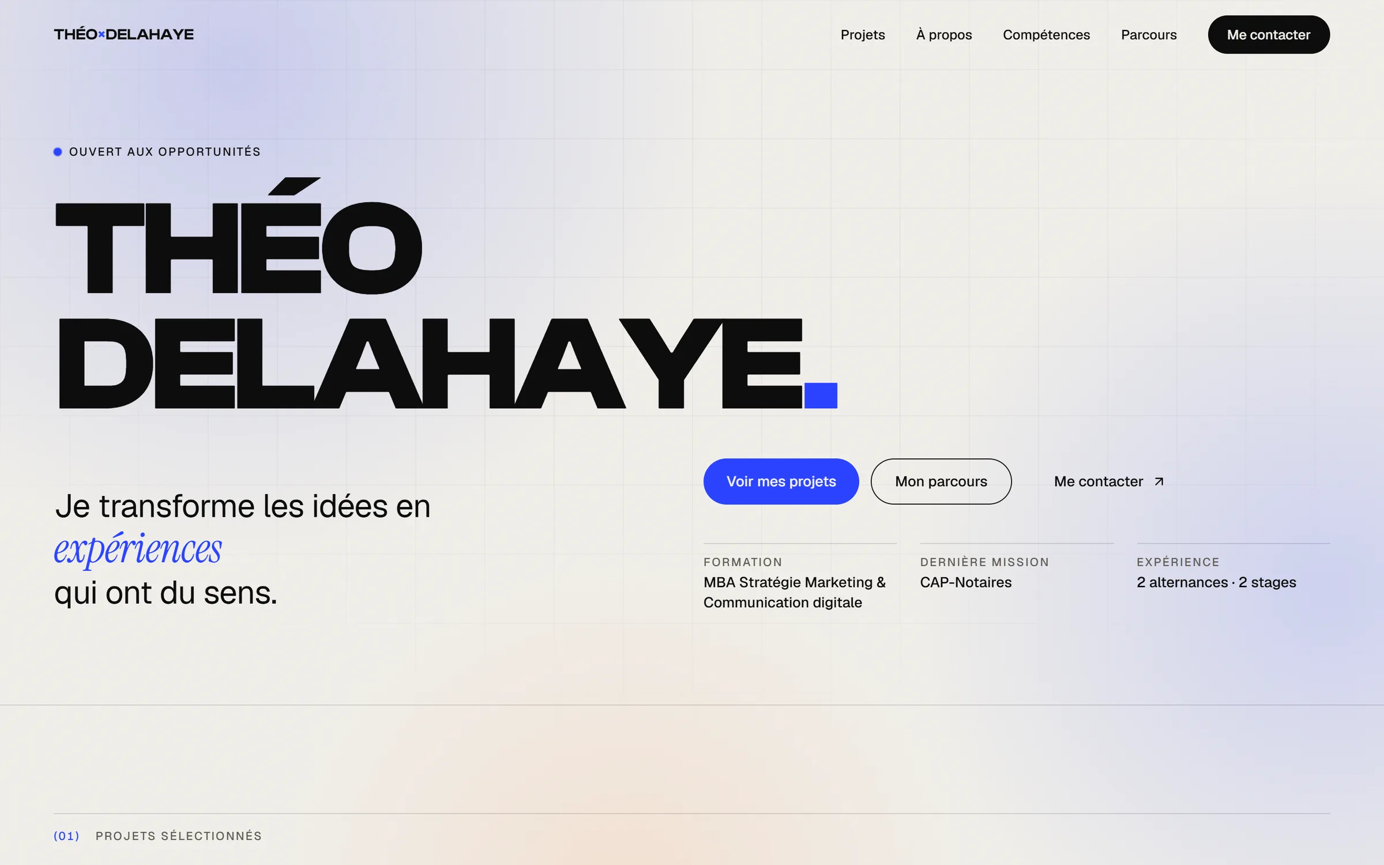Click the blue Voir mes projets button
The image size is (1384, 865).
781,482
